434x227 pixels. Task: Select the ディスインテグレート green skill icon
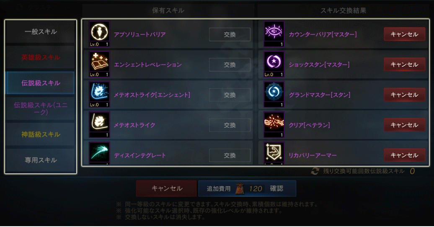click(99, 153)
